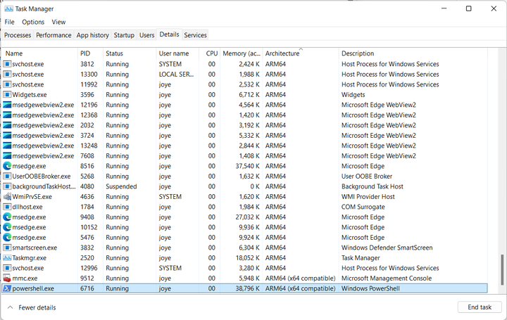
Task: Click Windows PowerShell description text
Action: [x=370, y=288]
